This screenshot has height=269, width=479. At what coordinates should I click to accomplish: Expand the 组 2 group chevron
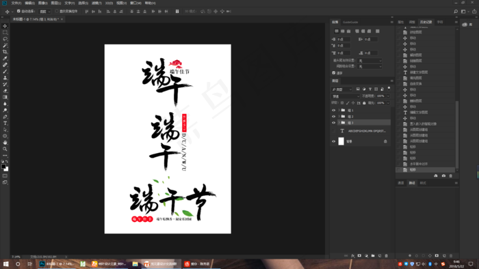339,116
